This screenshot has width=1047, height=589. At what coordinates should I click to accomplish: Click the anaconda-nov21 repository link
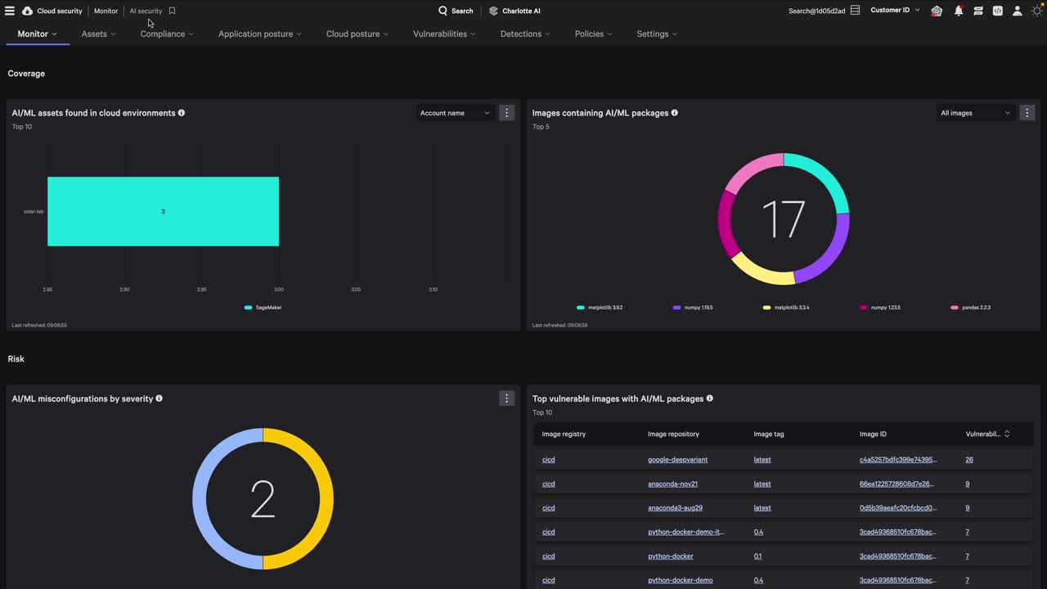675,483
